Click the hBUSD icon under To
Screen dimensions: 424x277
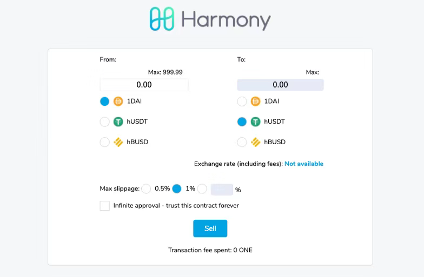click(x=255, y=142)
